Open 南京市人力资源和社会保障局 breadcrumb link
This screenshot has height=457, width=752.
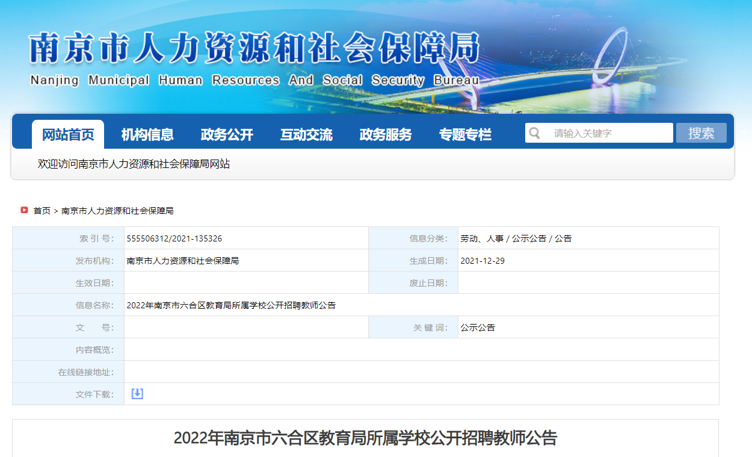pyautogui.click(x=117, y=211)
